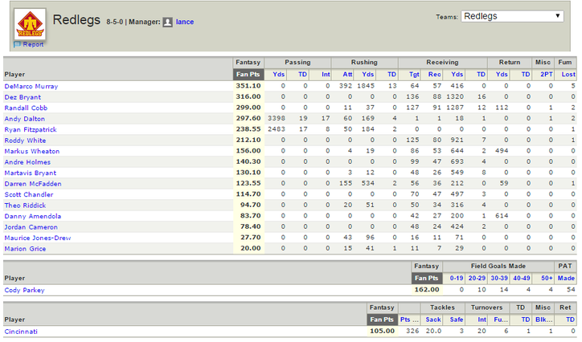Click the Report flag icon
582x342 pixels.
(18, 44)
